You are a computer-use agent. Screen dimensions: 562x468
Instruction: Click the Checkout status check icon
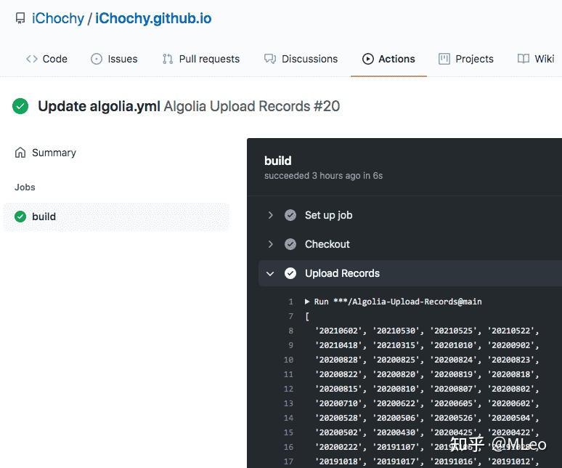290,244
